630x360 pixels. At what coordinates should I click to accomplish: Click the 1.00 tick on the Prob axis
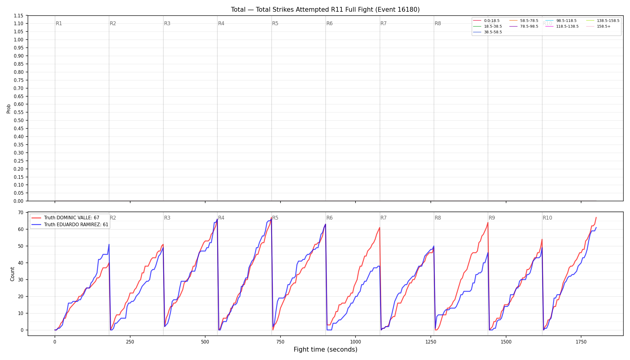(19, 40)
